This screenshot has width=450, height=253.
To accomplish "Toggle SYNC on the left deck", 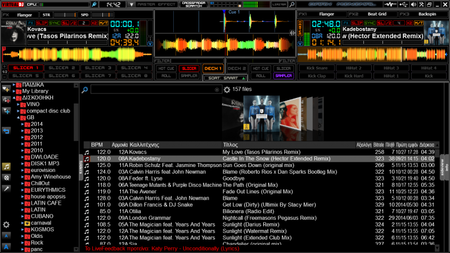I will coord(55,23).
